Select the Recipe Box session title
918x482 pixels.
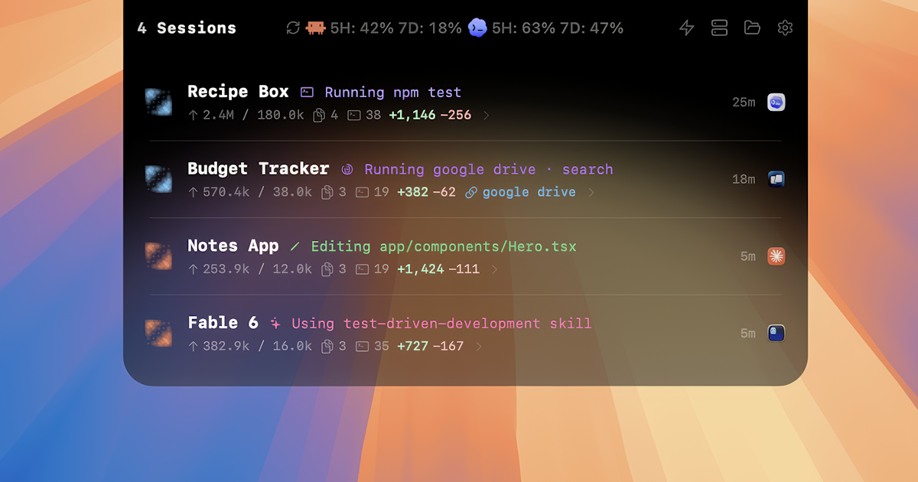coord(238,92)
